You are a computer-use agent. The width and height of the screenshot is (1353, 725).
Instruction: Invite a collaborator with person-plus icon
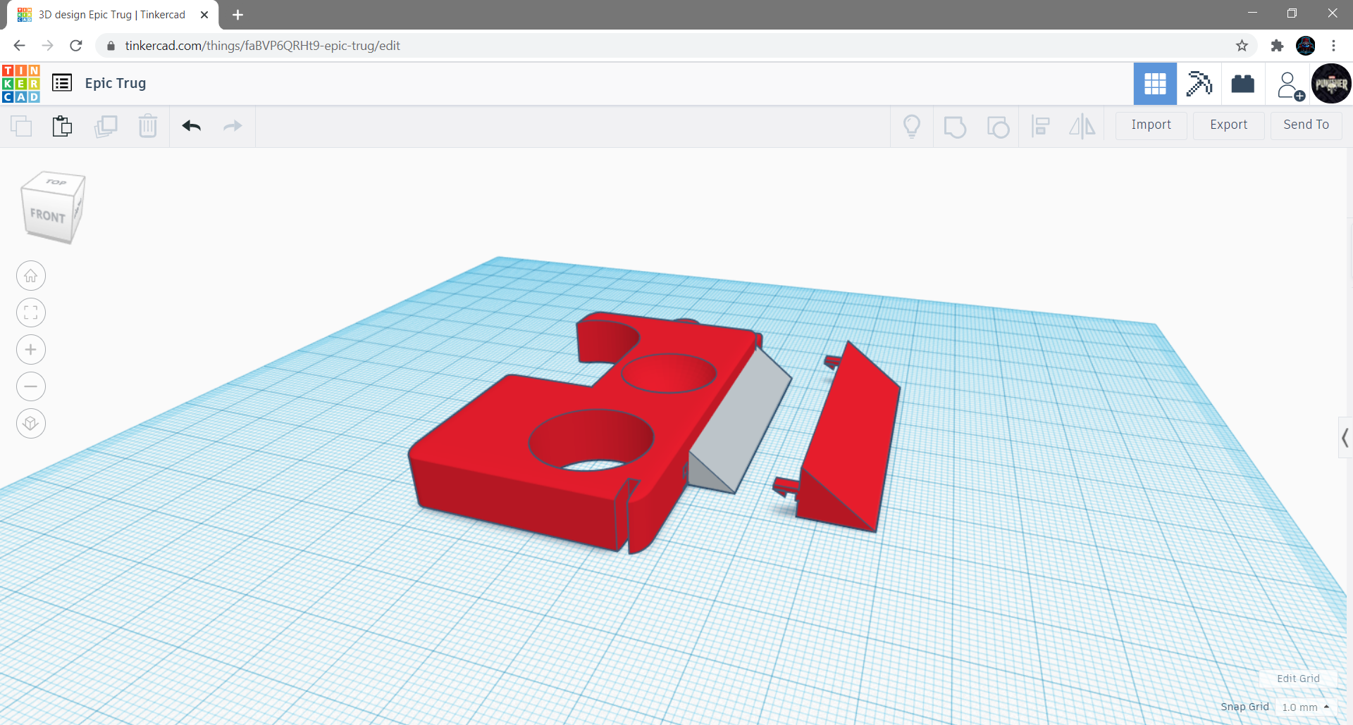click(1290, 86)
